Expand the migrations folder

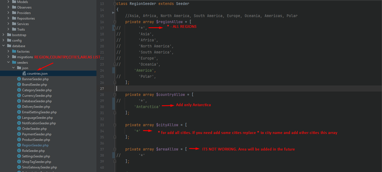(8, 57)
